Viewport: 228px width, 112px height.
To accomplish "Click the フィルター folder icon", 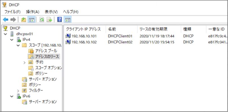I will click(24, 90).
